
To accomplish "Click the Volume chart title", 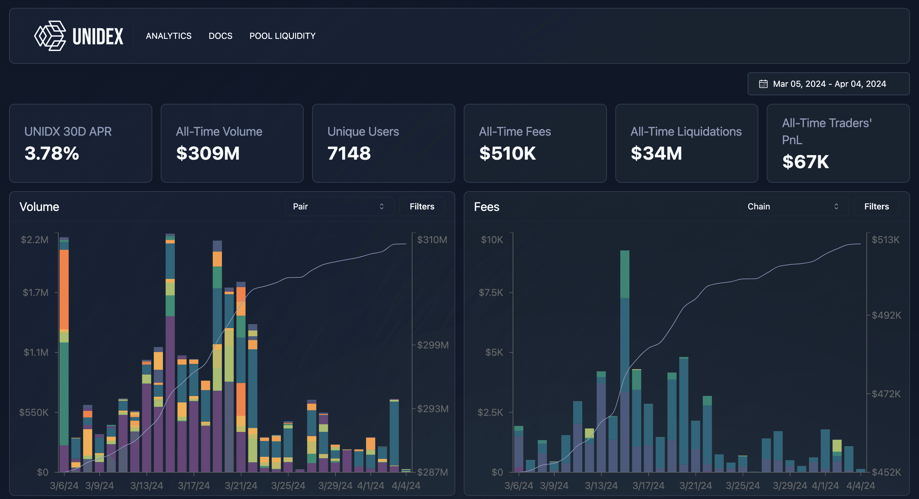I will (x=39, y=207).
